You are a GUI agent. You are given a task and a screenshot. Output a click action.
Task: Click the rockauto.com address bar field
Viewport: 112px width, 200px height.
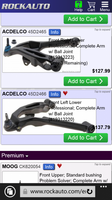click(58, 191)
